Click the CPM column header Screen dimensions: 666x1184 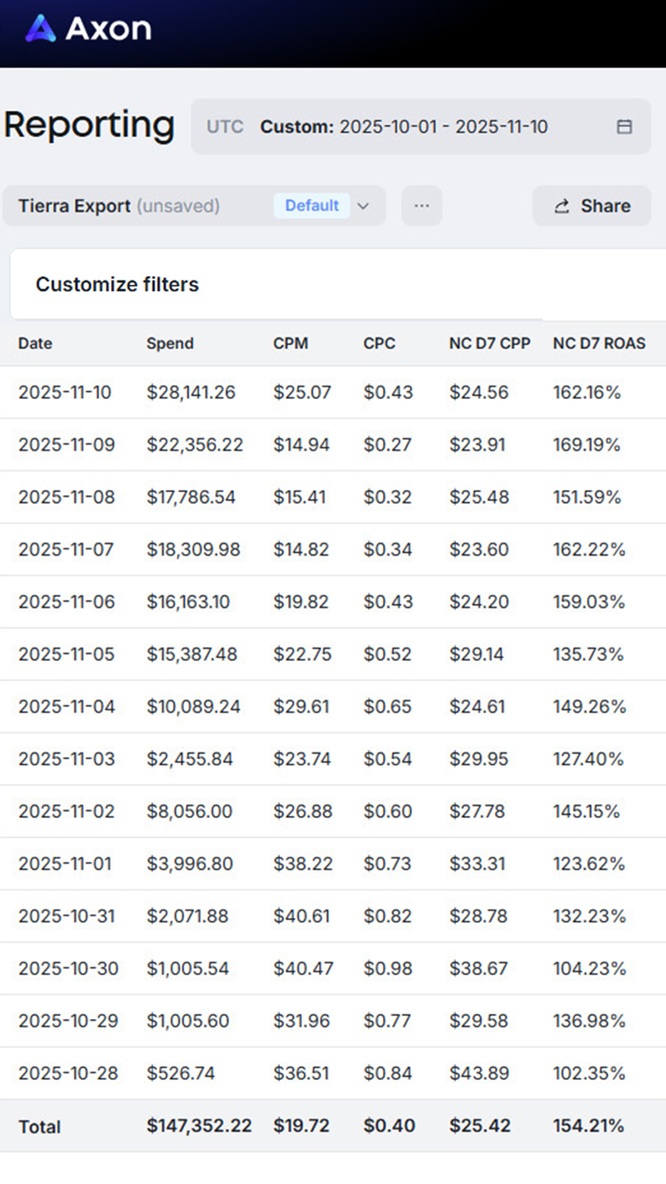[290, 343]
